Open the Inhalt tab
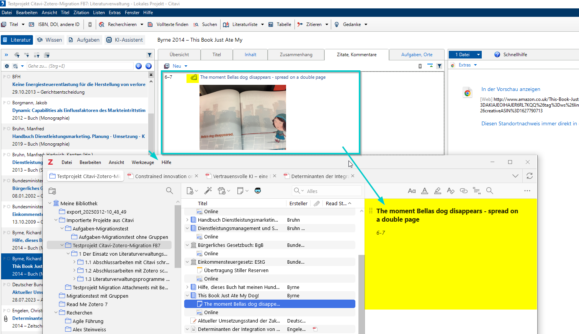The height and width of the screenshot is (334, 579). click(250, 55)
